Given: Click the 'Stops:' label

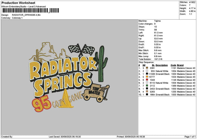Looking at the screenshot, I should [142, 27].
